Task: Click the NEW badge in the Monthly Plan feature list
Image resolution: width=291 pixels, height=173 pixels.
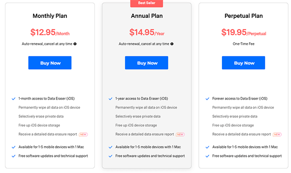Action: [x=83, y=135]
